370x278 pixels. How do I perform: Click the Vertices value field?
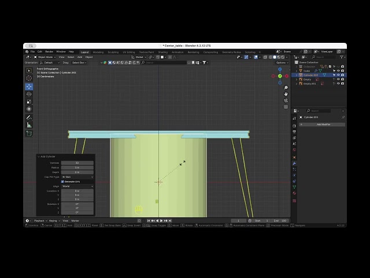[77, 163]
